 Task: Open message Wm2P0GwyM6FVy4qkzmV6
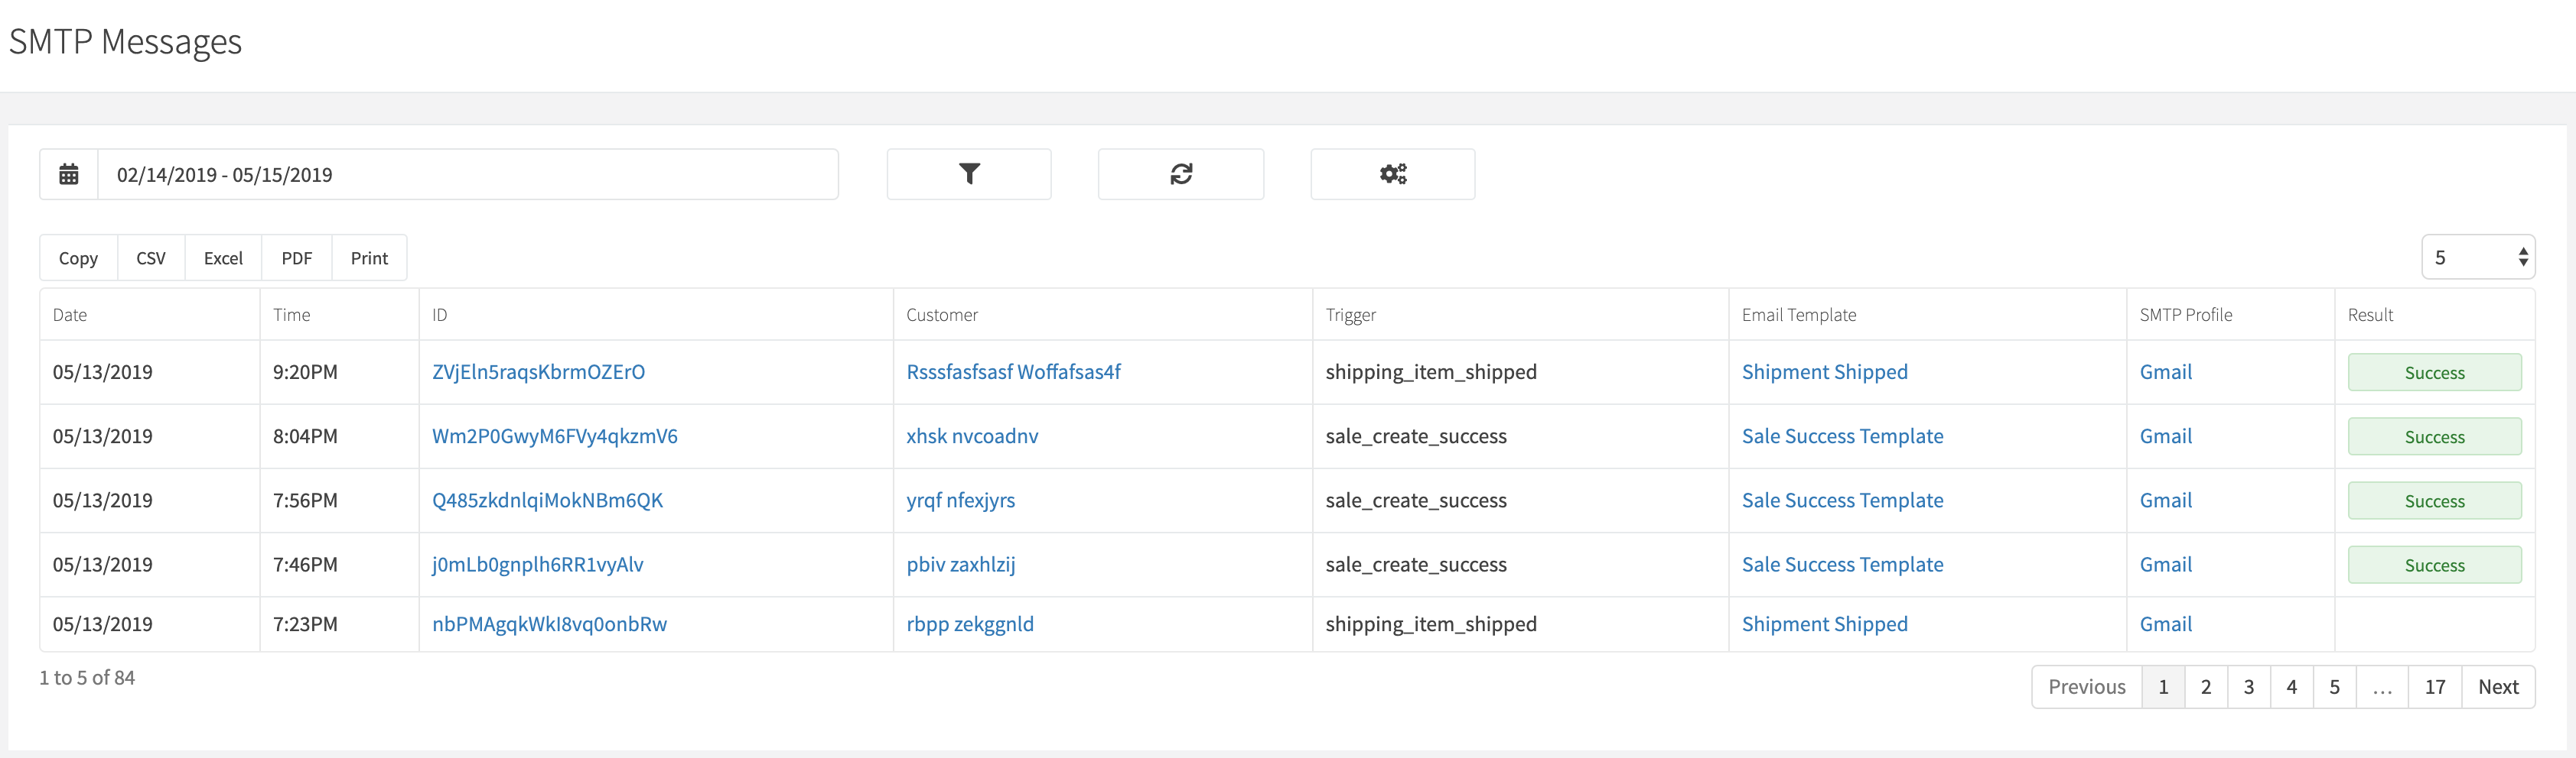pos(554,436)
